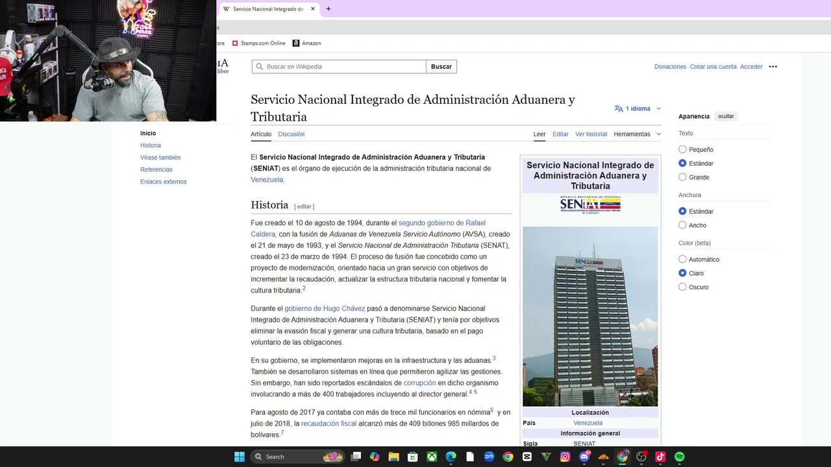Select Grande text size
Image resolution: width=831 pixels, height=467 pixels.
(x=682, y=177)
